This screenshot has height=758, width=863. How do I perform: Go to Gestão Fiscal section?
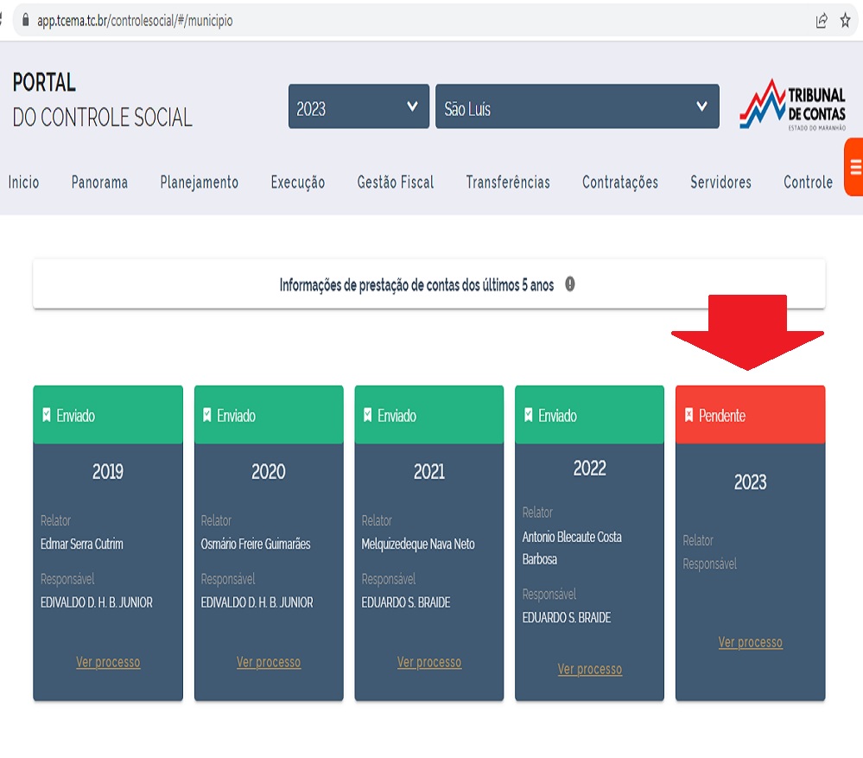(395, 182)
